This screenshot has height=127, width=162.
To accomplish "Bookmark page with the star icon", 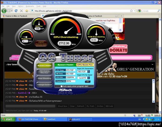I will [131, 11].
